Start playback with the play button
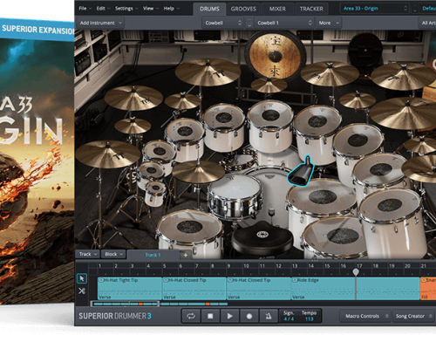This screenshot has width=436, height=349. (x=229, y=316)
